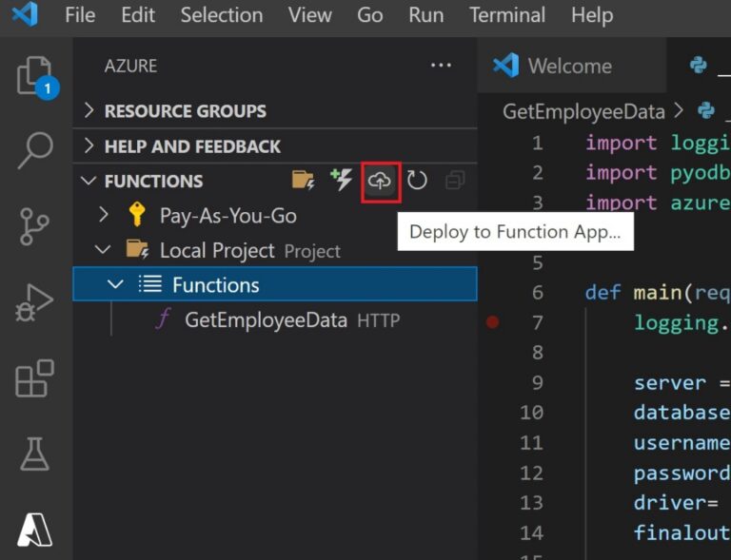Open the Edit menu
This screenshot has height=560, width=731.
138,15
